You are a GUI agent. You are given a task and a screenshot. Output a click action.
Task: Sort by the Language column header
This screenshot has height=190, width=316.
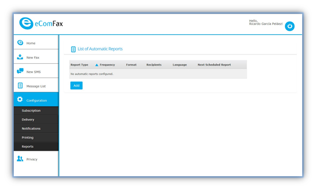pyautogui.click(x=180, y=65)
